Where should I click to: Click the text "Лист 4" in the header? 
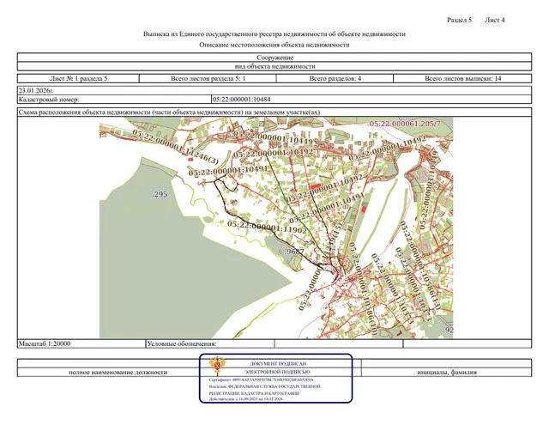(495, 20)
